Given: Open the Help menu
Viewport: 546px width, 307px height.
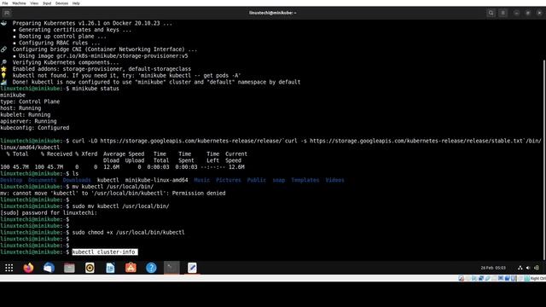Looking at the screenshot, I should (76, 3).
